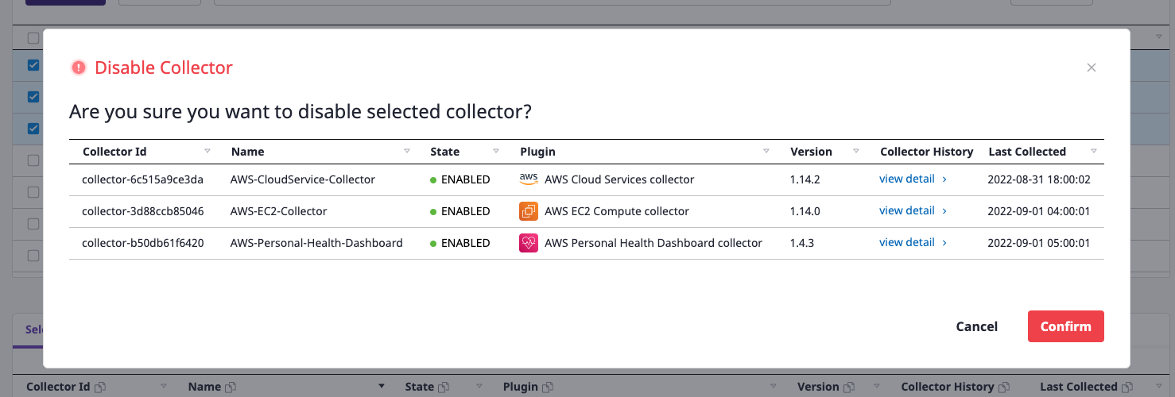Select collector-3d88ccb85046 id text
Screen dimensions: 1175x397
pos(143,211)
